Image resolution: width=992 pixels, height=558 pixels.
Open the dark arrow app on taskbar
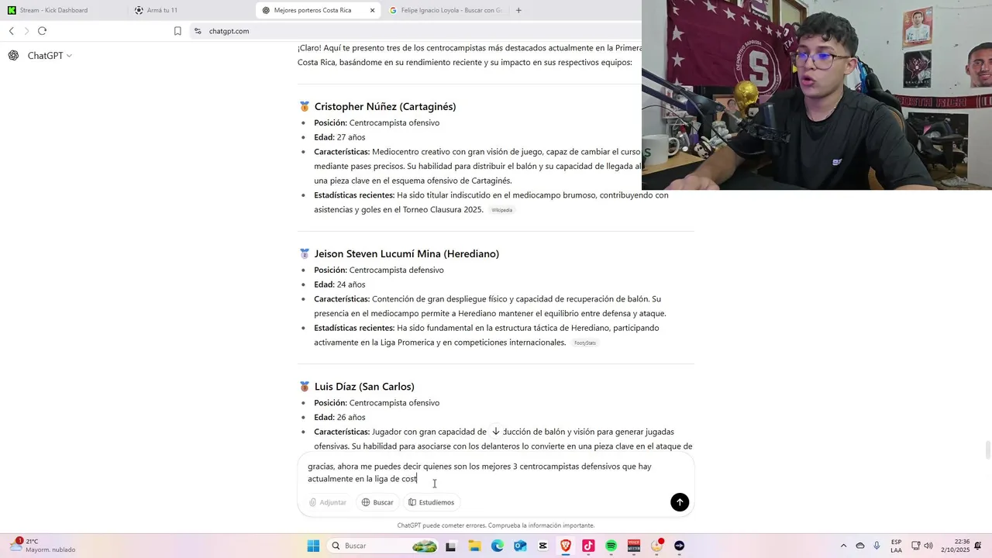680,546
